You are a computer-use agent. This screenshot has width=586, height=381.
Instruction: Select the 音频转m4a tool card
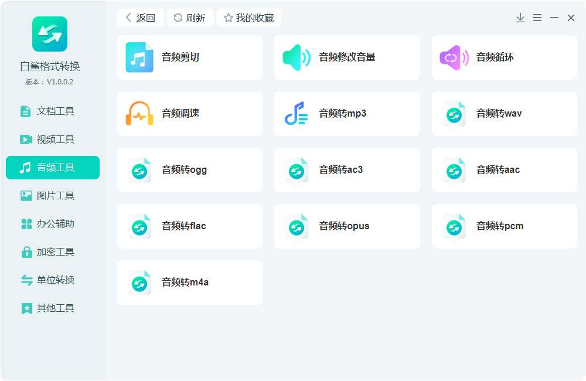coord(190,283)
